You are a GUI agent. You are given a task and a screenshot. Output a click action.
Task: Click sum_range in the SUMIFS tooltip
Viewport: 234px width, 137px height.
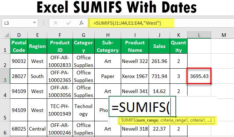[148, 121]
